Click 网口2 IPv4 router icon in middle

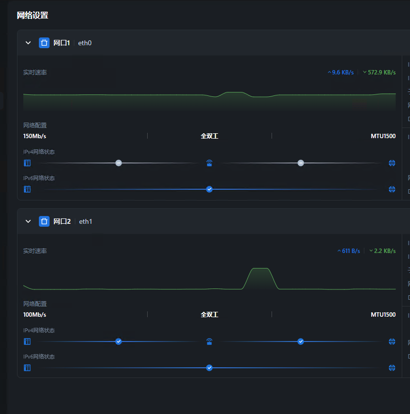pos(209,342)
